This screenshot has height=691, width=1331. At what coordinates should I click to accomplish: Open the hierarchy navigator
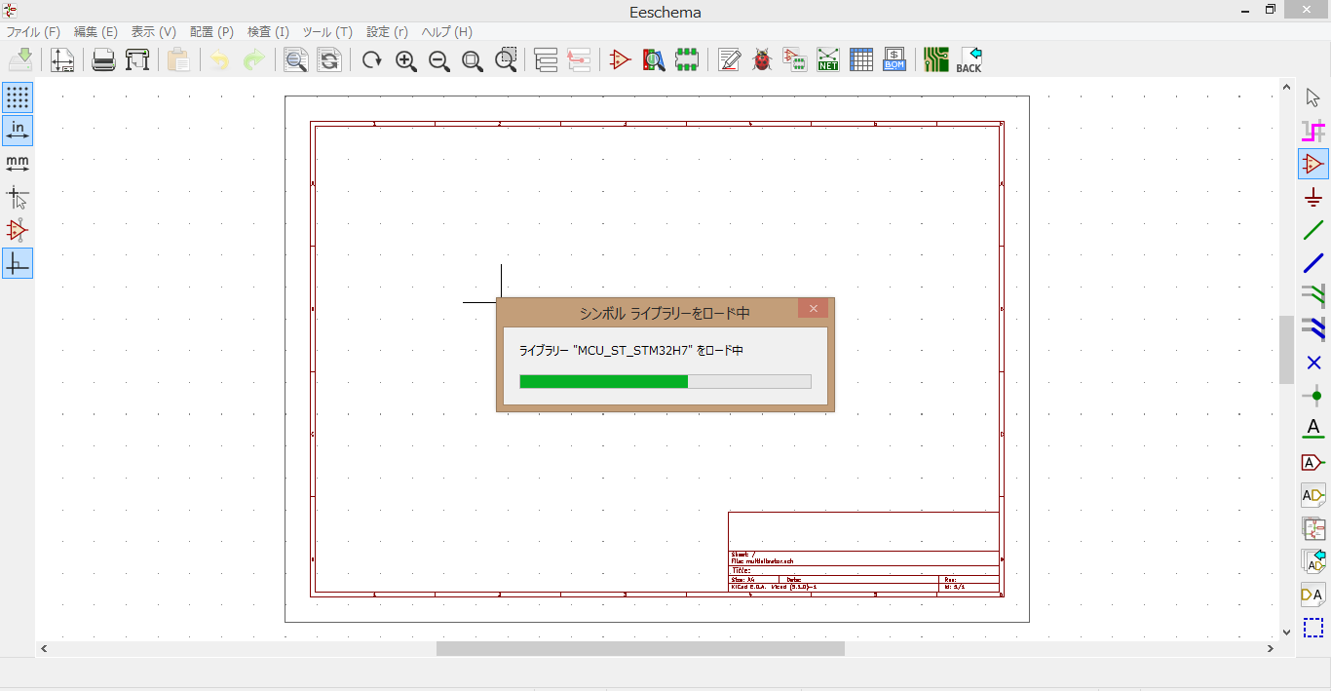coord(546,59)
